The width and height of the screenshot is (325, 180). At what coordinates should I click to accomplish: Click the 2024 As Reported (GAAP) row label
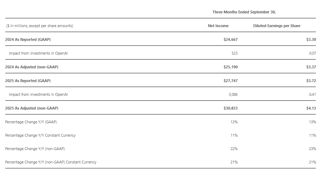point(28,39)
